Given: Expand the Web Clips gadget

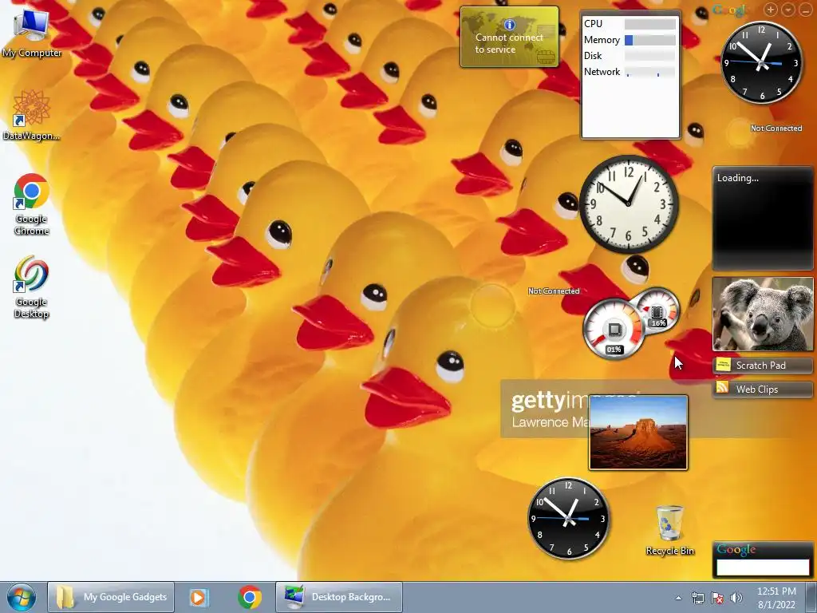Looking at the screenshot, I should coord(762,389).
